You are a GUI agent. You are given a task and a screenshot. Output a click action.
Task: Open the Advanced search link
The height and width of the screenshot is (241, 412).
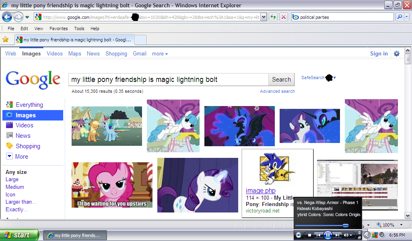coord(277,91)
